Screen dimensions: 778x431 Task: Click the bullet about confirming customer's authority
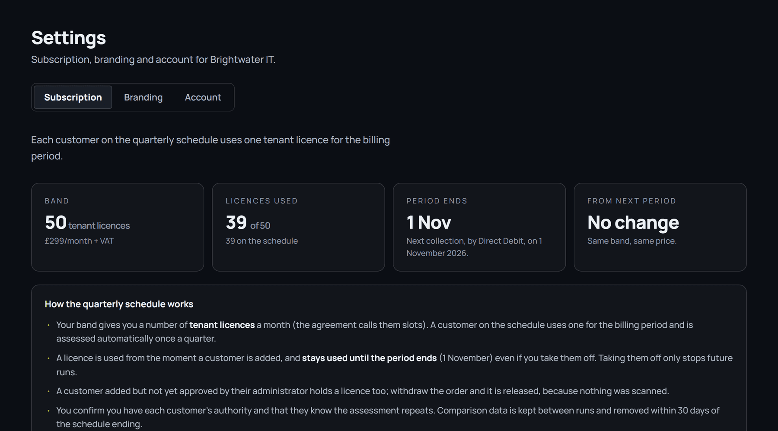tap(388, 417)
